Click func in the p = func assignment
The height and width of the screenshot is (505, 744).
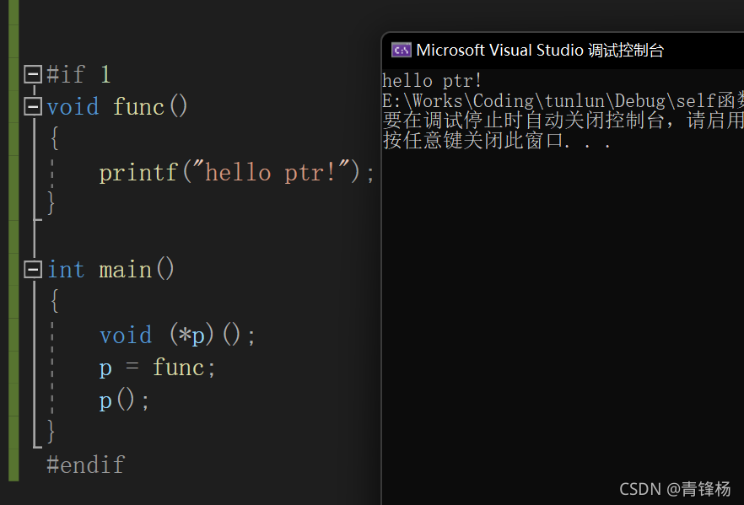(x=179, y=368)
